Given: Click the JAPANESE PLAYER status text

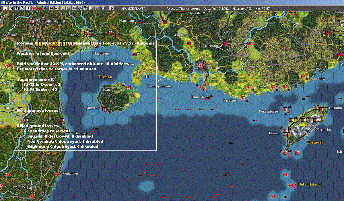Looking at the screenshot, I should pyautogui.click(x=133, y=9).
